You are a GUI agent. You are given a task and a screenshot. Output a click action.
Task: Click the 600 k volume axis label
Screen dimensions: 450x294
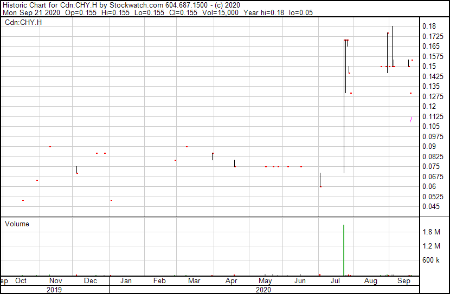coord(431,260)
